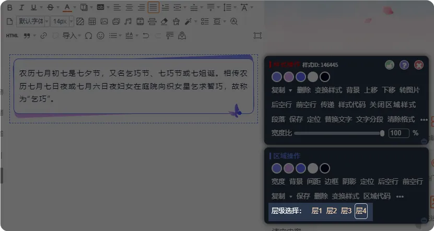Toggle strikethrough formatting
The height and width of the screenshot is (231, 434).
point(50,7)
